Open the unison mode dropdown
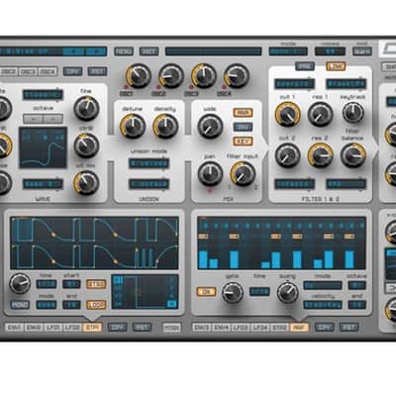 point(148,163)
